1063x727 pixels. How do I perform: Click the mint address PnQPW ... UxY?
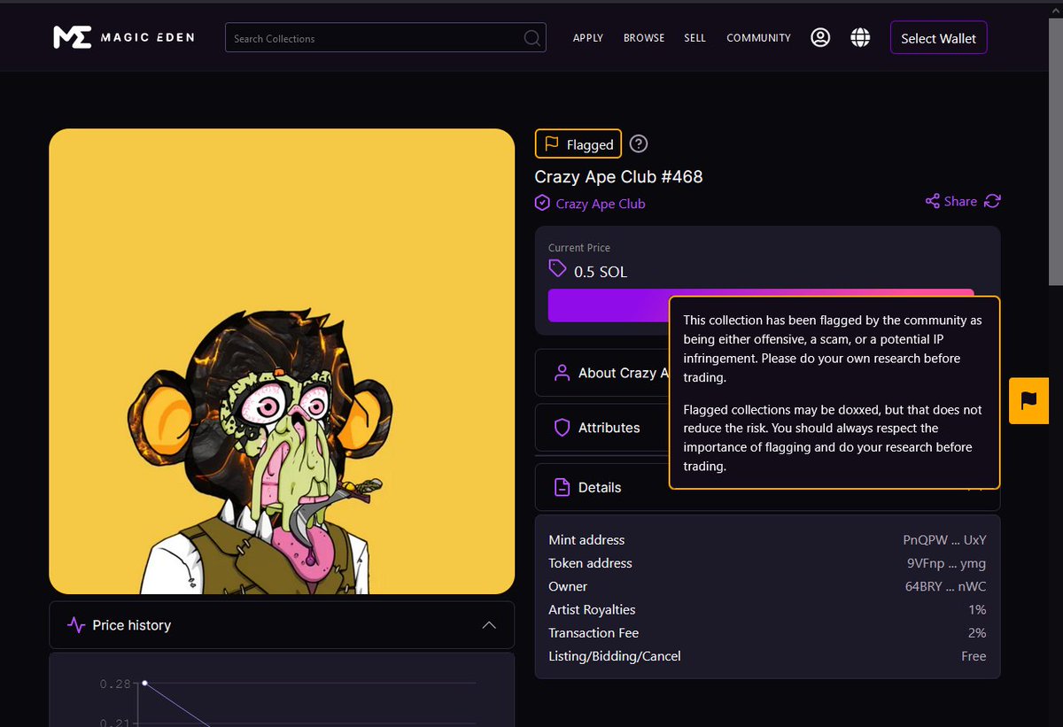[944, 540]
